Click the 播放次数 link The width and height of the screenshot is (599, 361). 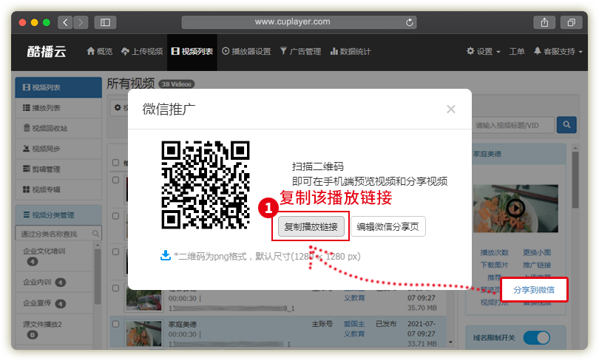[x=494, y=252]
